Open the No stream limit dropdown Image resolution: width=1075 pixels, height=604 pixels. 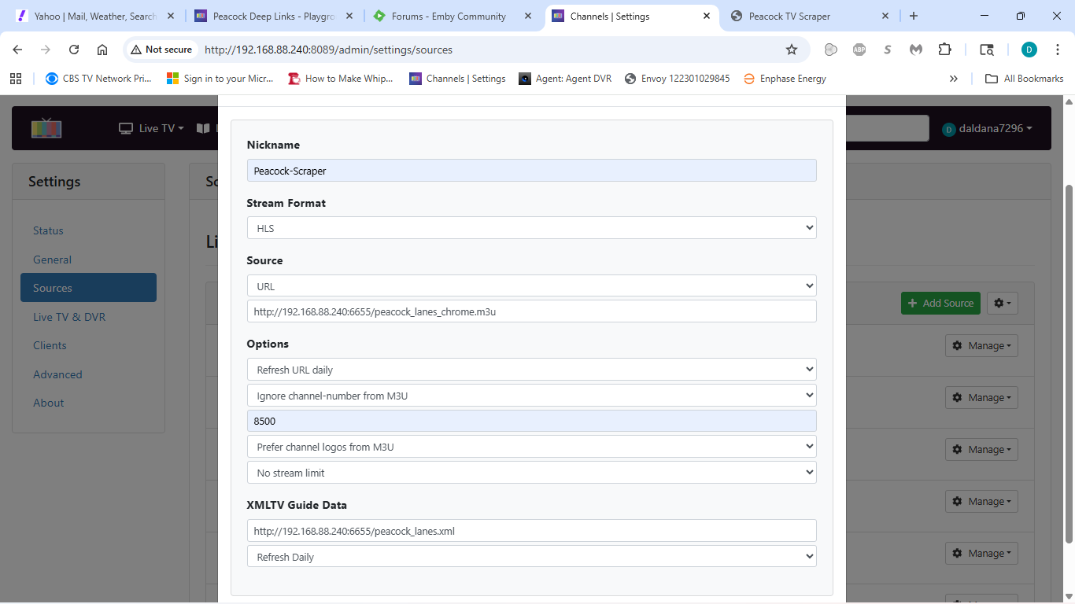(x=531, y=473)
